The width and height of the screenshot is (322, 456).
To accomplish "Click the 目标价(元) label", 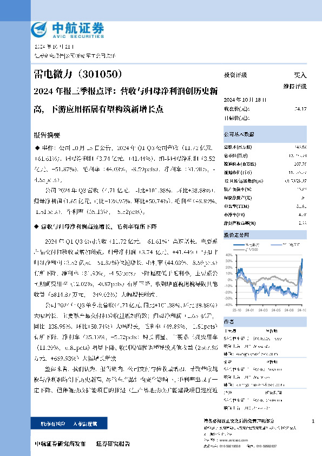I will [x=236, y=119].
